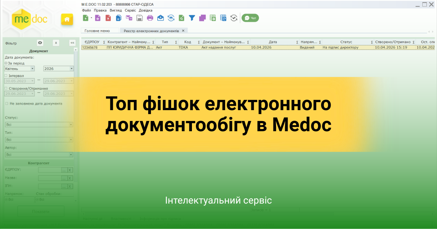Preview the document with the purple eye icon
Viewport: 437px width, 229px height.
click(98, 18)
